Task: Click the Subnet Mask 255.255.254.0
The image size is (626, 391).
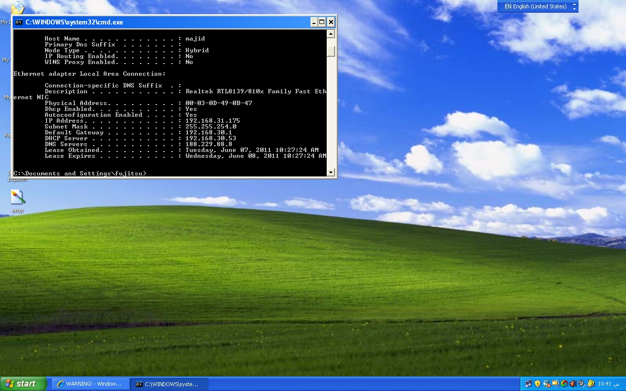Action: pos(211,127)
